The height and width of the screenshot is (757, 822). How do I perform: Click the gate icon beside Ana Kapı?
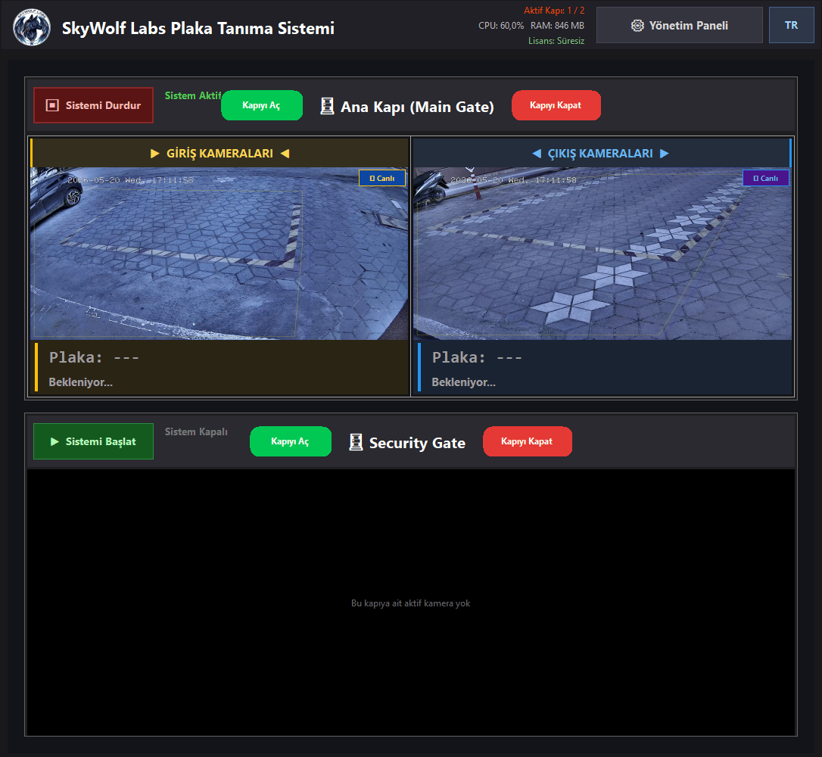(x=327, y=106)
